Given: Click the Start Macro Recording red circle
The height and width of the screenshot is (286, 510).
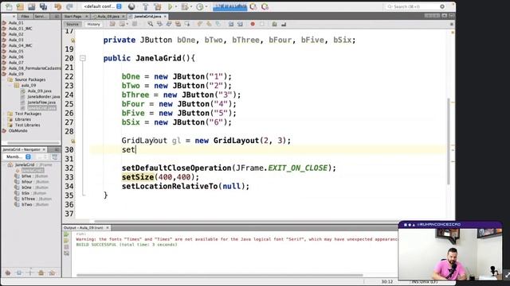Looking at the screenshot, I should tap(253, 24).
